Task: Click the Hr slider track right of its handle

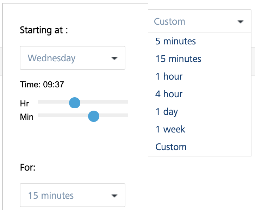Action: tap(106, 102)
